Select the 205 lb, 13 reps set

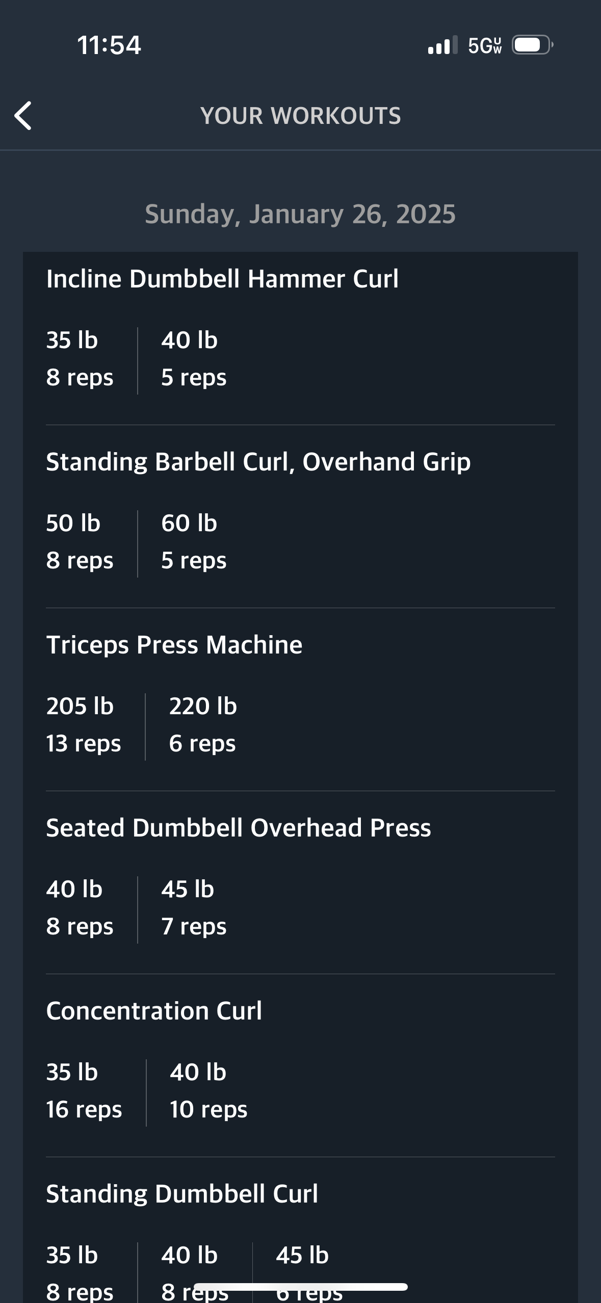point(84,725)
